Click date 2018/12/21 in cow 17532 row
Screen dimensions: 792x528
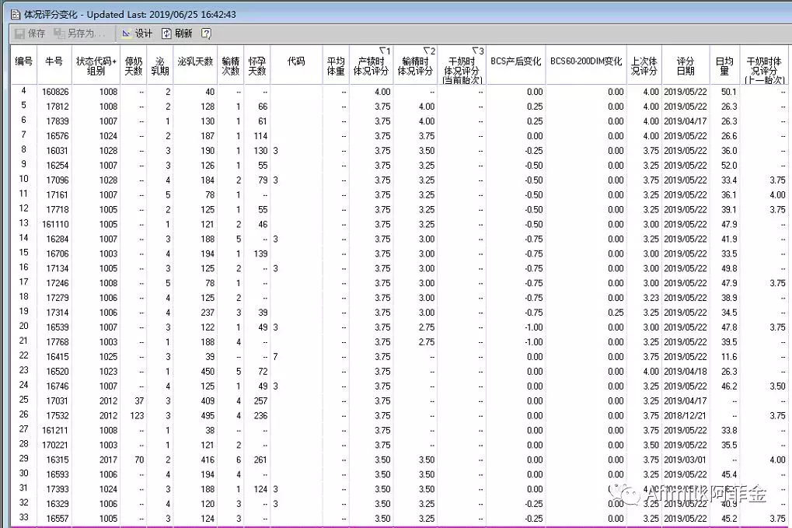click(685, 415)
